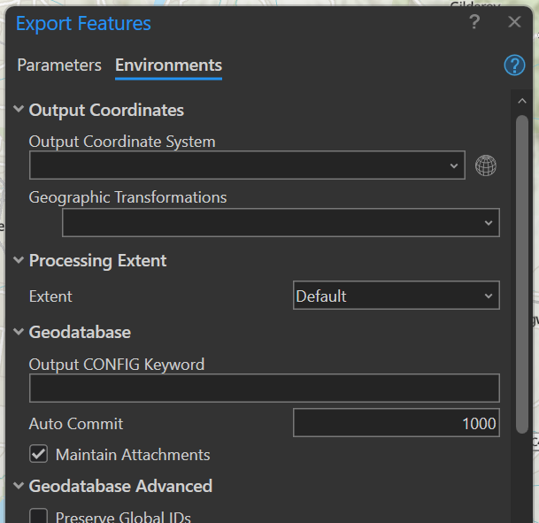This screenshot has width=539, height=523.
Task: Click the Auto Commit label
Action: tap(76, 424)
